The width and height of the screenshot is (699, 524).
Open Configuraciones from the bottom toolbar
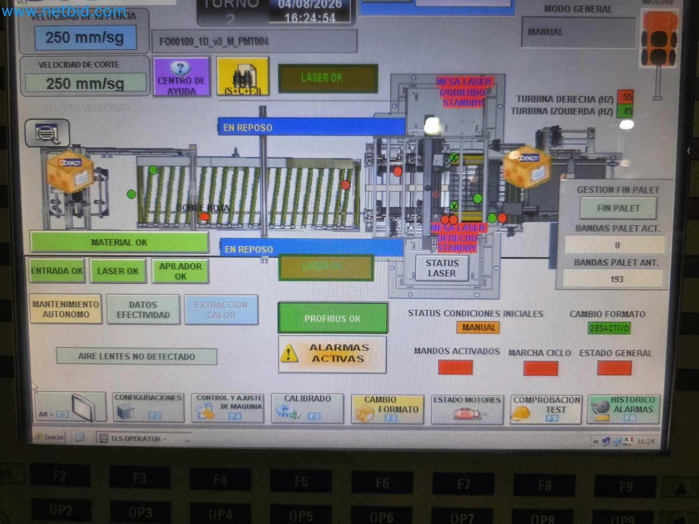[x=148, y=407]
